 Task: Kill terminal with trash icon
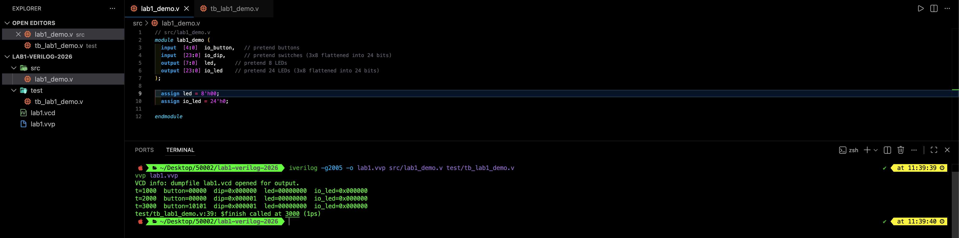coord(900,150)
